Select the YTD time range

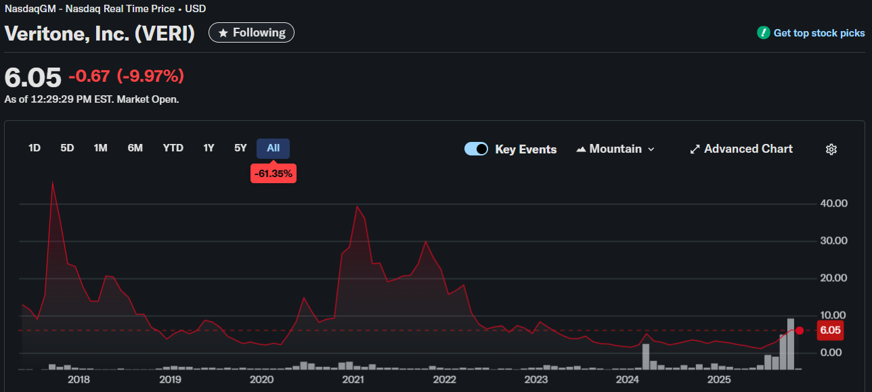(173, 148)
